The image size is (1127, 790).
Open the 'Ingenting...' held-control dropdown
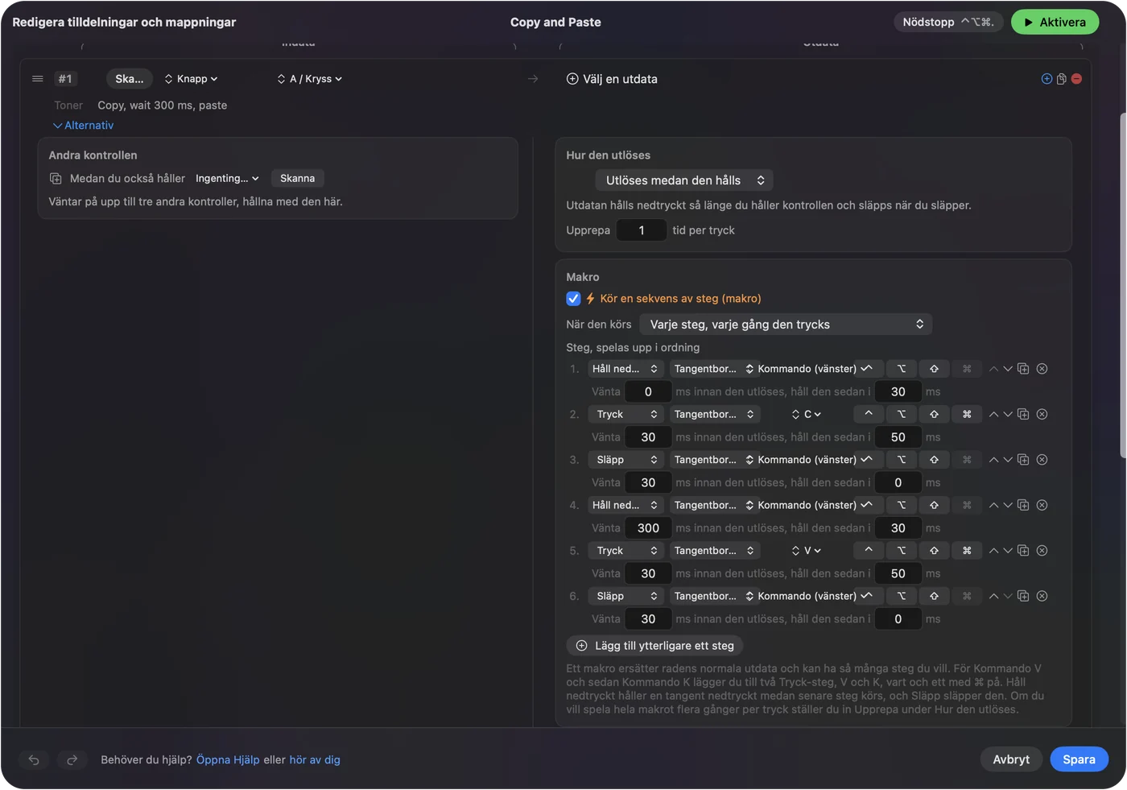tap(227, 179)
